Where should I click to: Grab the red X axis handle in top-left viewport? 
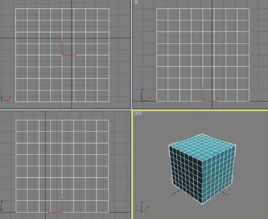[x=69, y=55]
